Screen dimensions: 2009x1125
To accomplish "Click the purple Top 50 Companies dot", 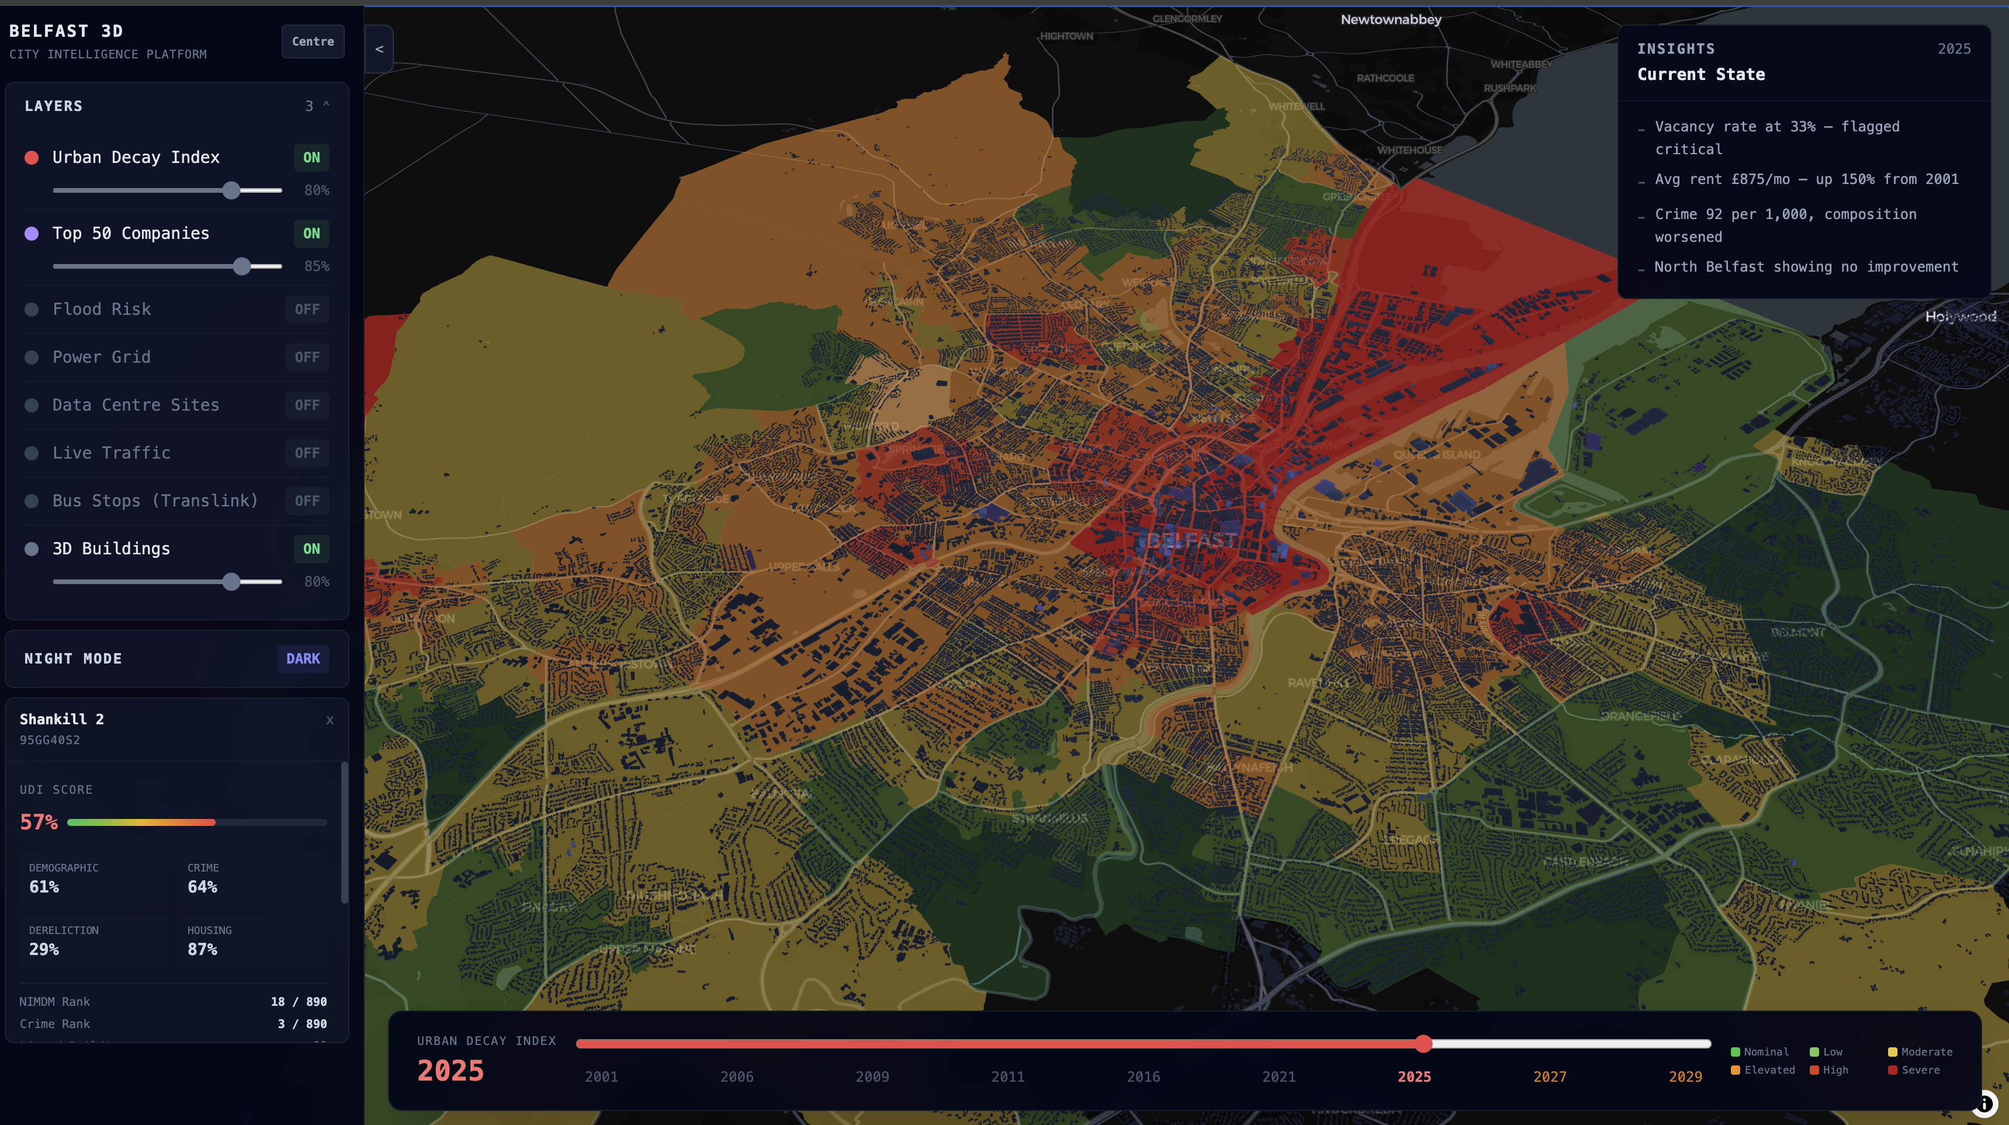I will pos(32,233).
